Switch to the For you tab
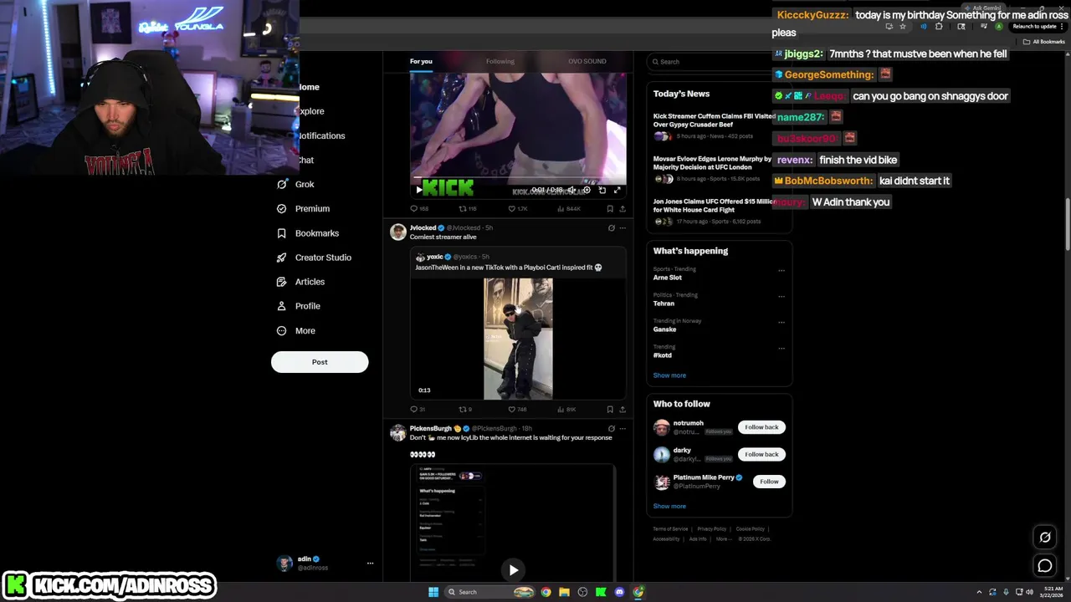 click(421, 61)
